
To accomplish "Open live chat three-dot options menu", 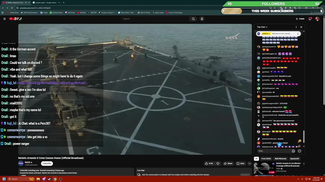I will click(296, 27).
